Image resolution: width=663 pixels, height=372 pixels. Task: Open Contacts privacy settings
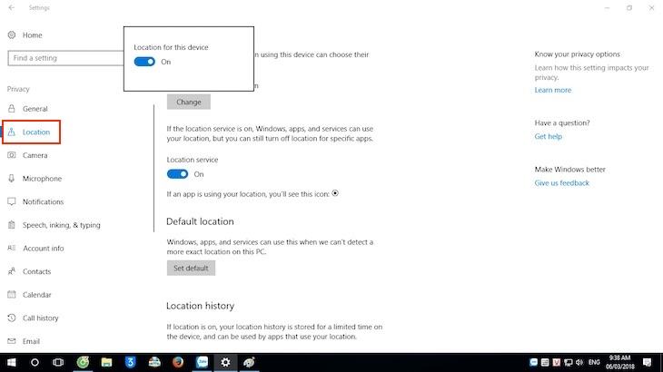pyautogui.click(x=36, y=271)
